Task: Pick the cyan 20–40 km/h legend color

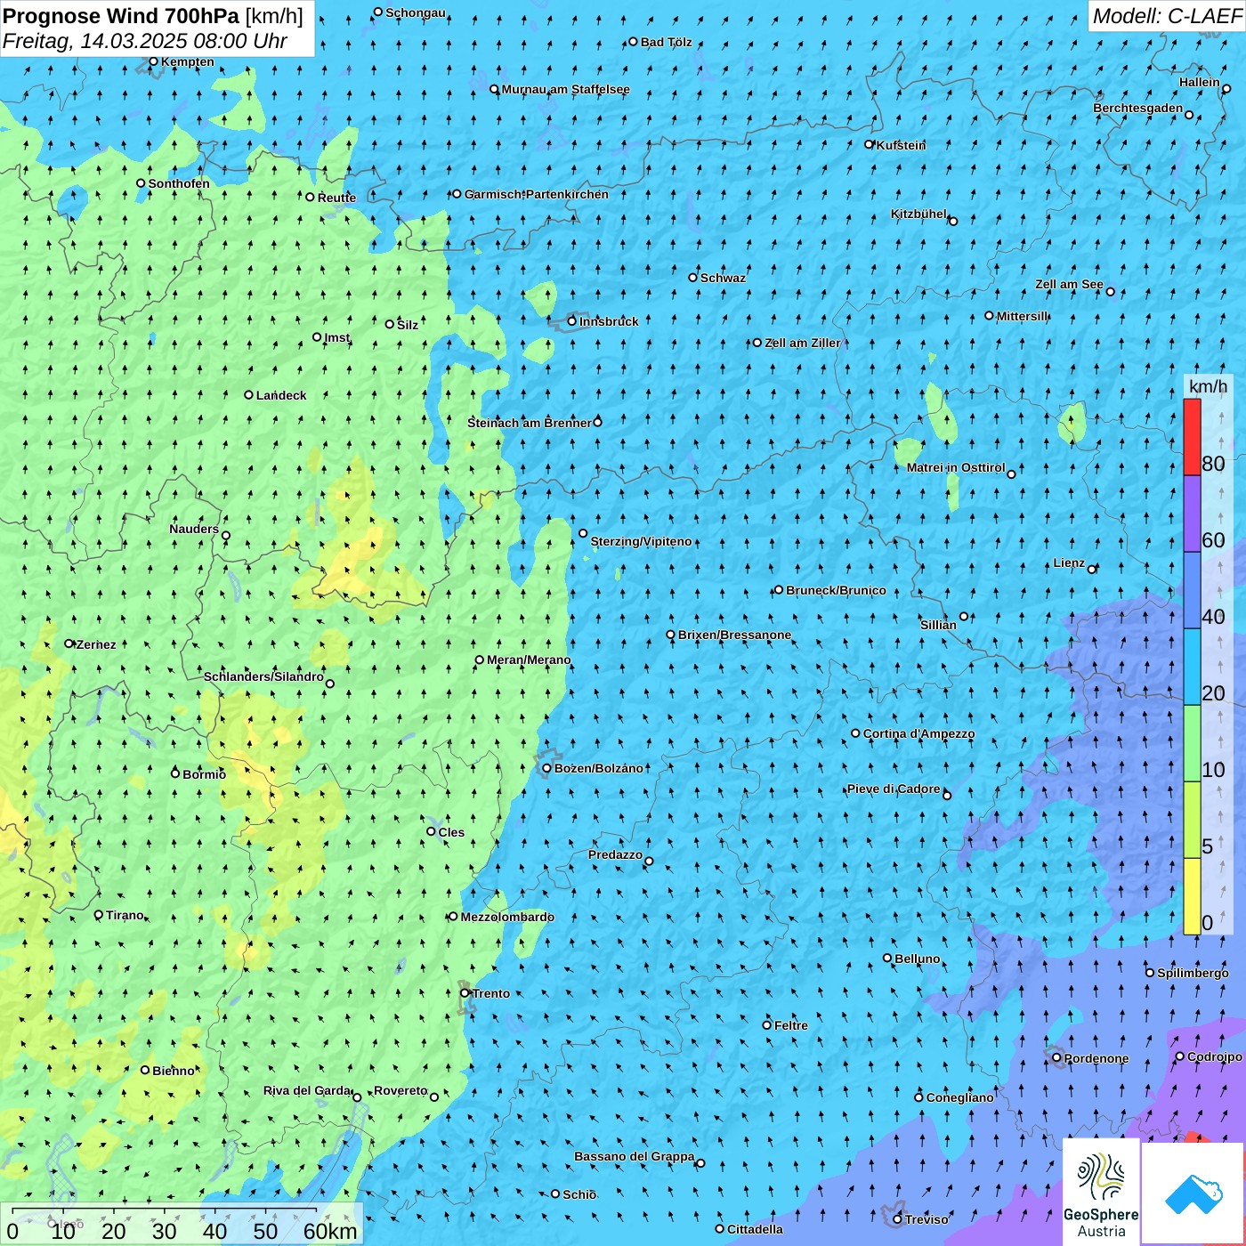Action: tap(1192, 667)
